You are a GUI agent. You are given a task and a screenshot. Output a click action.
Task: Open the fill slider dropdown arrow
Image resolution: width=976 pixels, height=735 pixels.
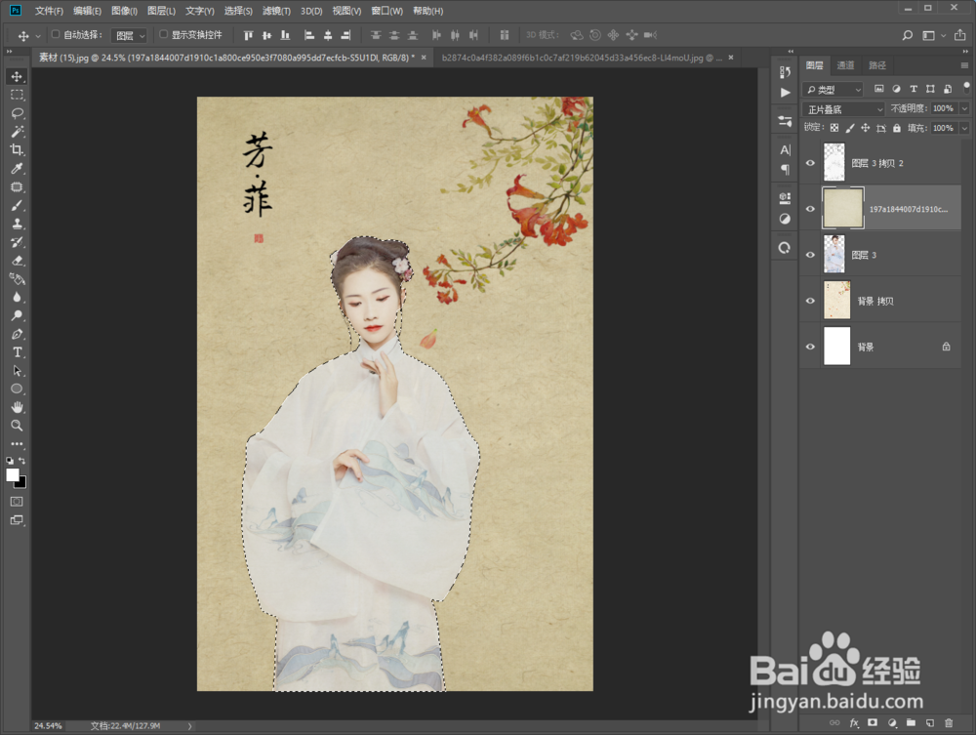pyautogui.click(x=964, y=128)
